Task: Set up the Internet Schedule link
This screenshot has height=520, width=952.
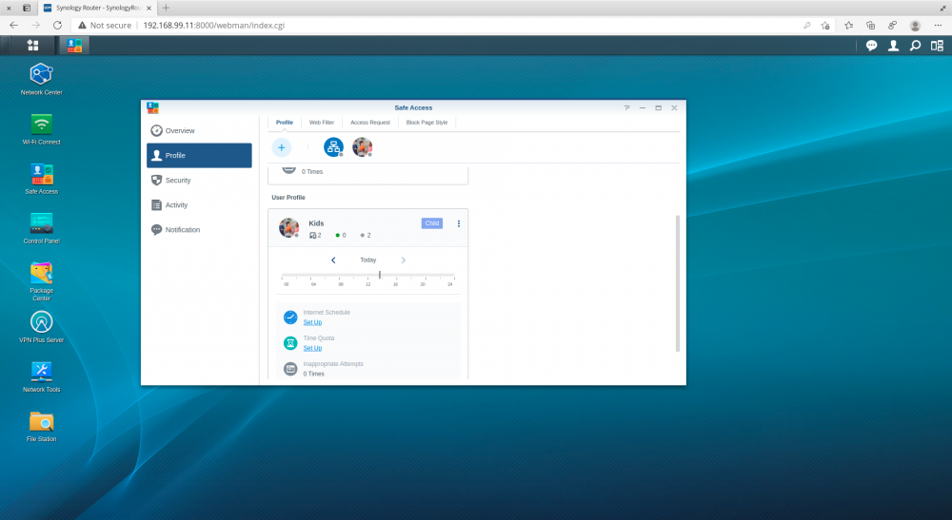Action: click(x=312, y=322)
